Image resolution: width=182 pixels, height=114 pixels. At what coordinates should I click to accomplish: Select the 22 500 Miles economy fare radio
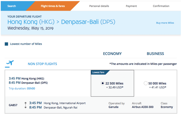[103, 83]
